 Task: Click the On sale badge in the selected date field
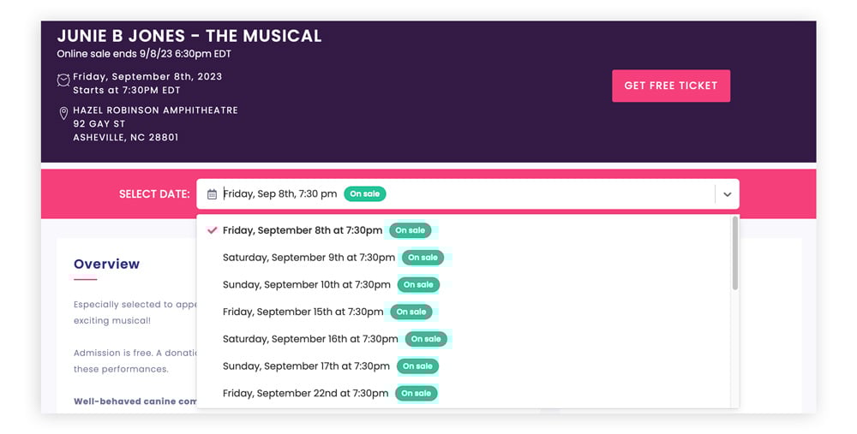pos(364,193)
